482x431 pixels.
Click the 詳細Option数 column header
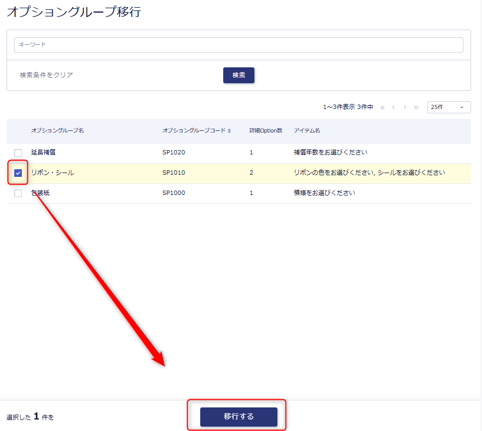point(266,131)
